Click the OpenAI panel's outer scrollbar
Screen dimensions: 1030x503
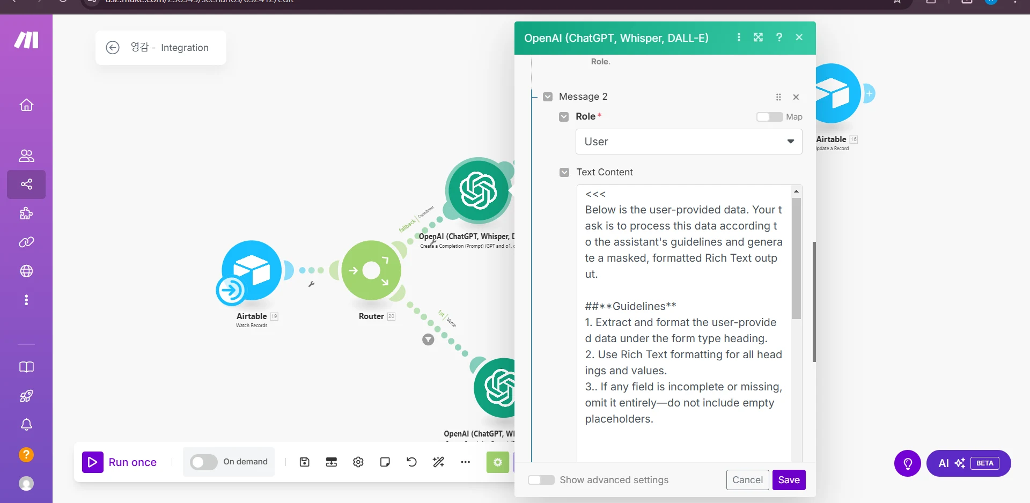[x=814, y=301]
